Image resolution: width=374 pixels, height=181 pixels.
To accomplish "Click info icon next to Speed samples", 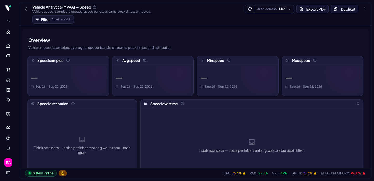I will (68, 60).
